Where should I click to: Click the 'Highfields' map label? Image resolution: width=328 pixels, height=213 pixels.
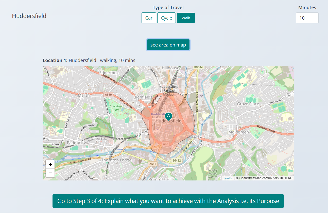click(x=143, y=97)
